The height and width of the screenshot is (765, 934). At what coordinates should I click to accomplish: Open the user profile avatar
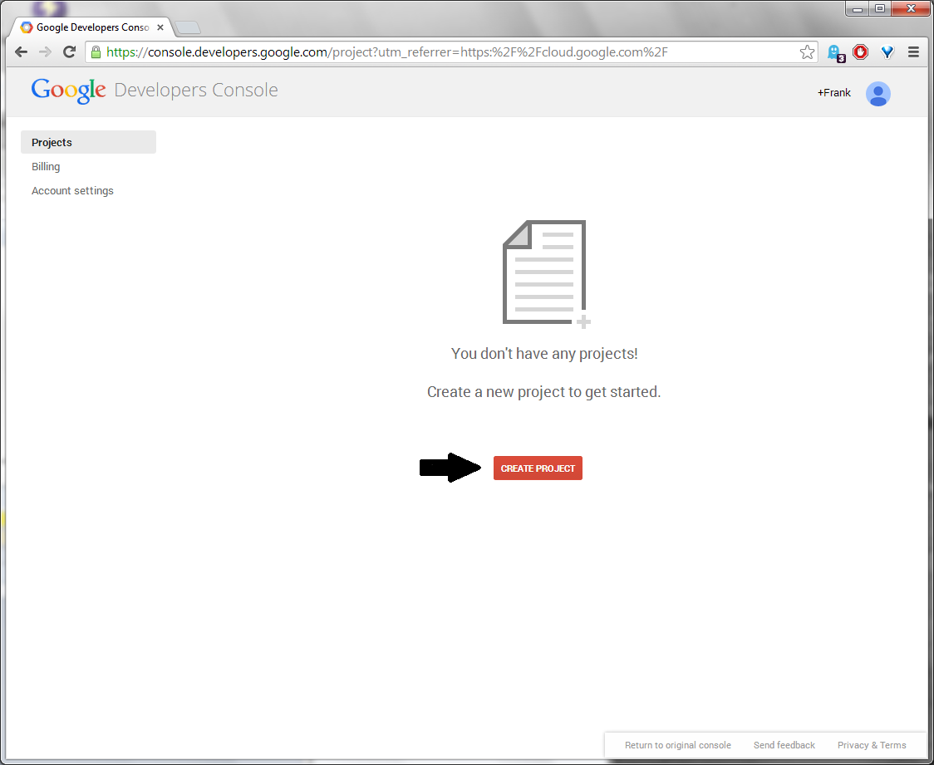[x=877, y=93]
